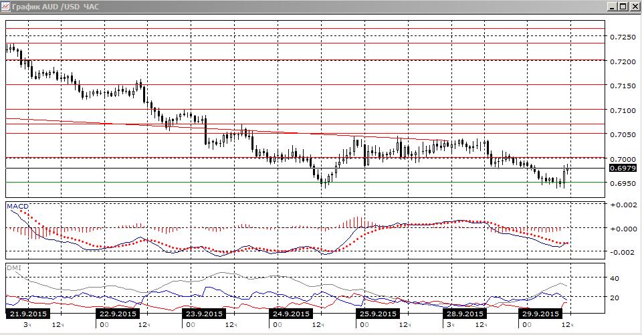Click the +0.002 MACD scale value
This screenshot has width=642, height=335.
[623, 205]
